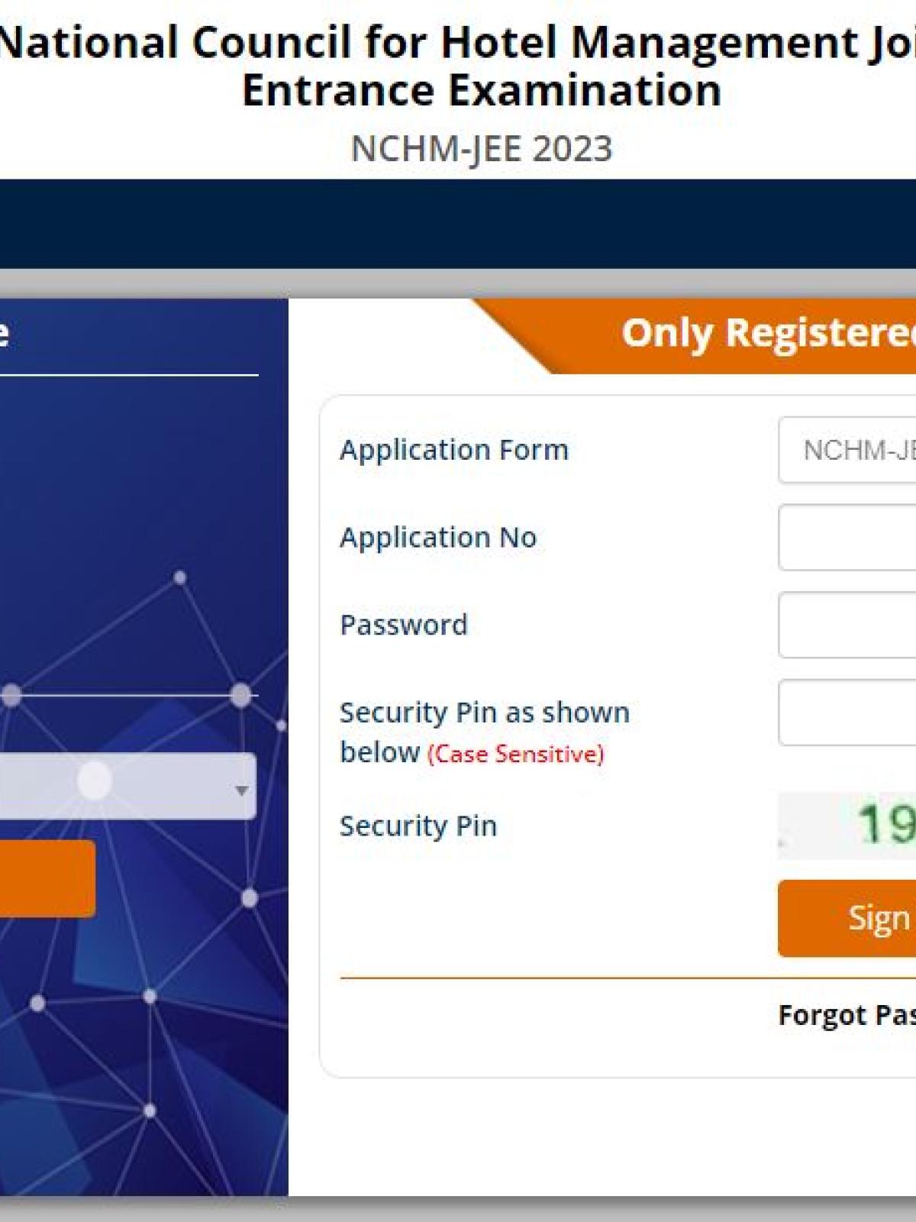Viewport: 916px width, 1222px height.
Task: Click the "Password" field label
Action: tap(404, 625)
